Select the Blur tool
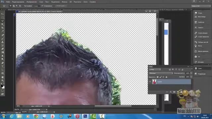212x119 pixels. pyautogui.click(x=2, y=56)
